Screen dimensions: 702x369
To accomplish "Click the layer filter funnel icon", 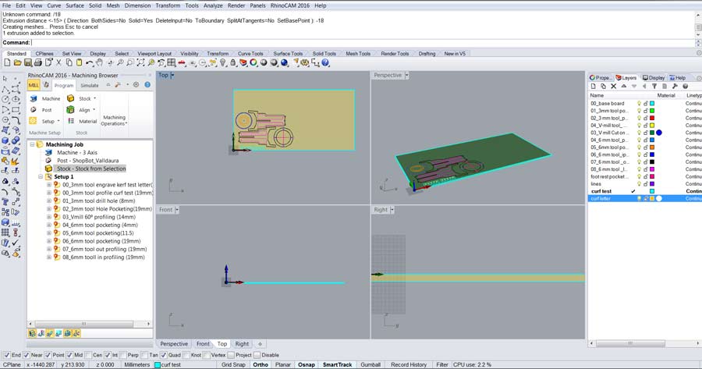I will (654, 87).
